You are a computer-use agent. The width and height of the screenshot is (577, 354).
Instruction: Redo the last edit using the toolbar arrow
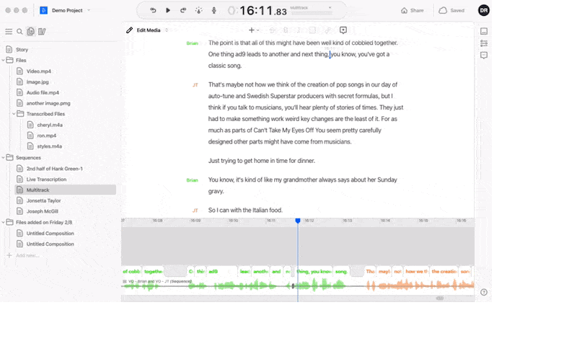[183, 10]
